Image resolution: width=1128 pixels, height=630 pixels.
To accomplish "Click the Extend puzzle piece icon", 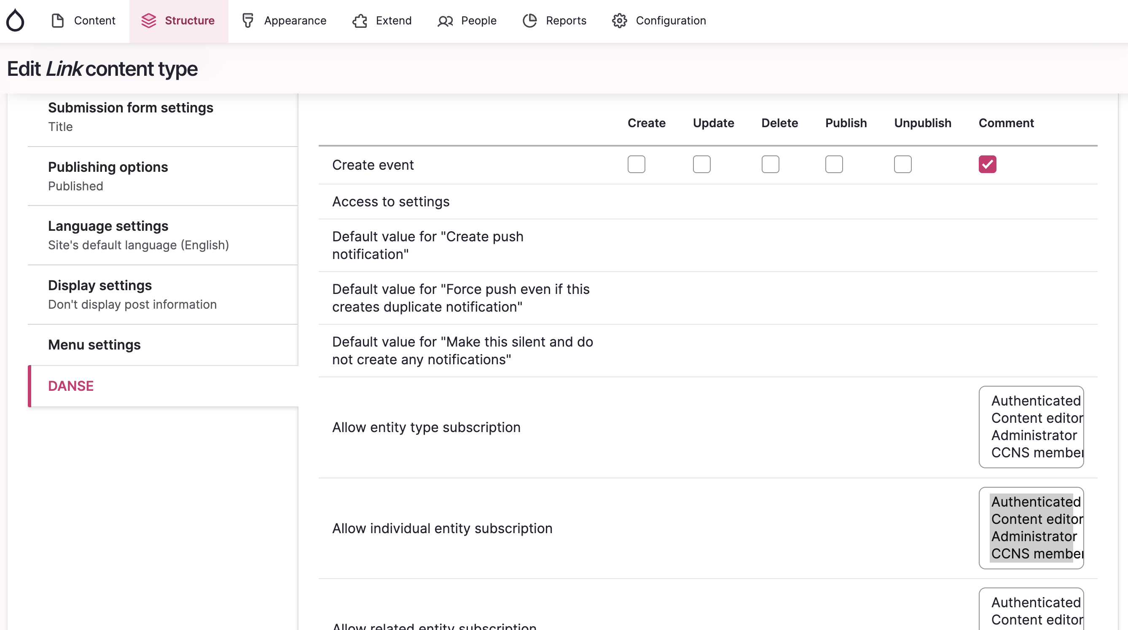I will [x=360, y=21].
